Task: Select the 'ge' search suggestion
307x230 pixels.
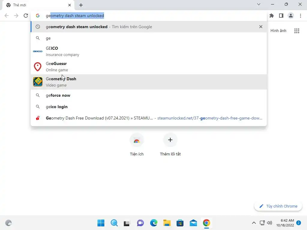Action: pyautogui.click(x=149, y=38)
